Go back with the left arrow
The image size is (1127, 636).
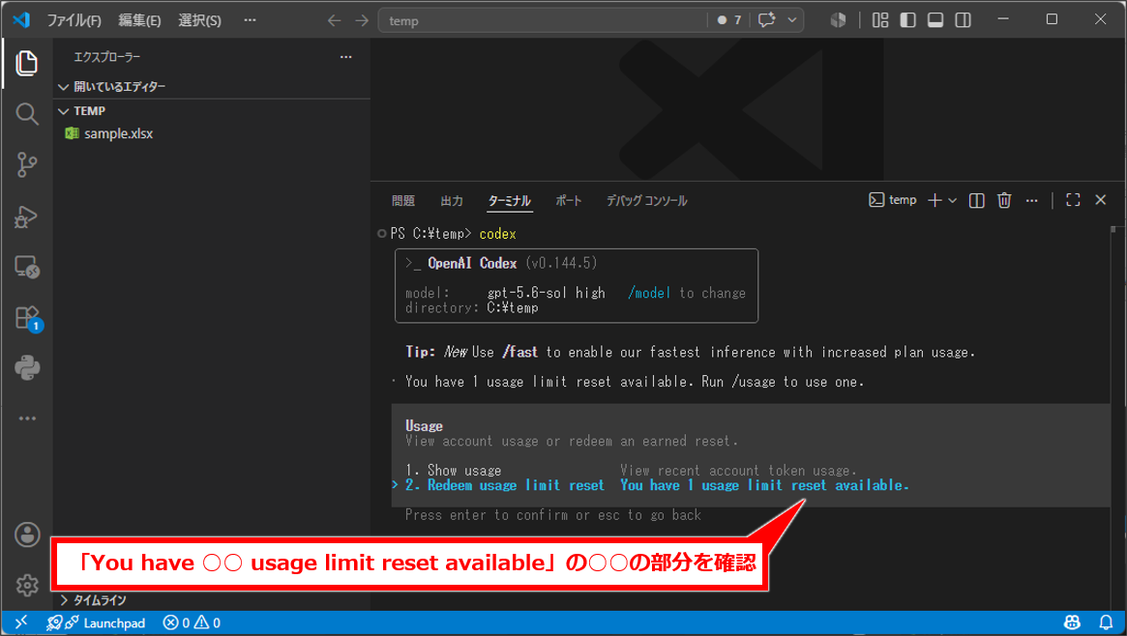click(334, 20)
